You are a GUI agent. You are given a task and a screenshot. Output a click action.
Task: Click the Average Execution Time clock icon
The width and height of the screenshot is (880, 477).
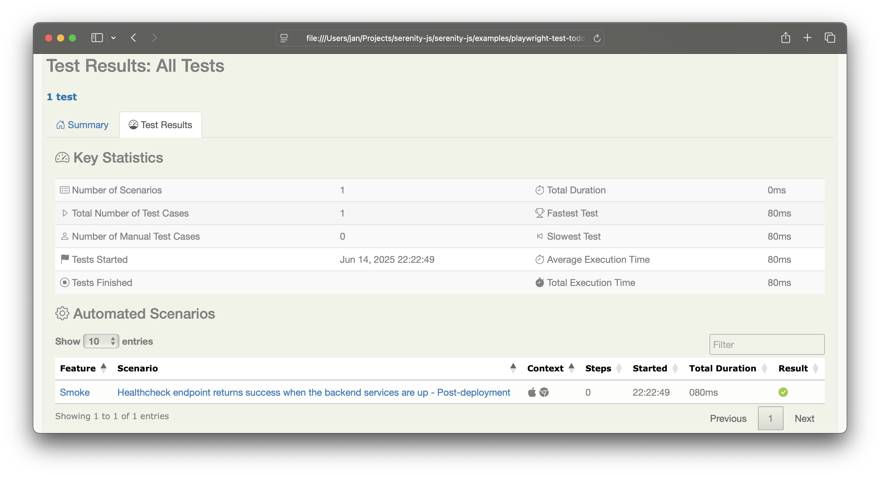(539, 259)
